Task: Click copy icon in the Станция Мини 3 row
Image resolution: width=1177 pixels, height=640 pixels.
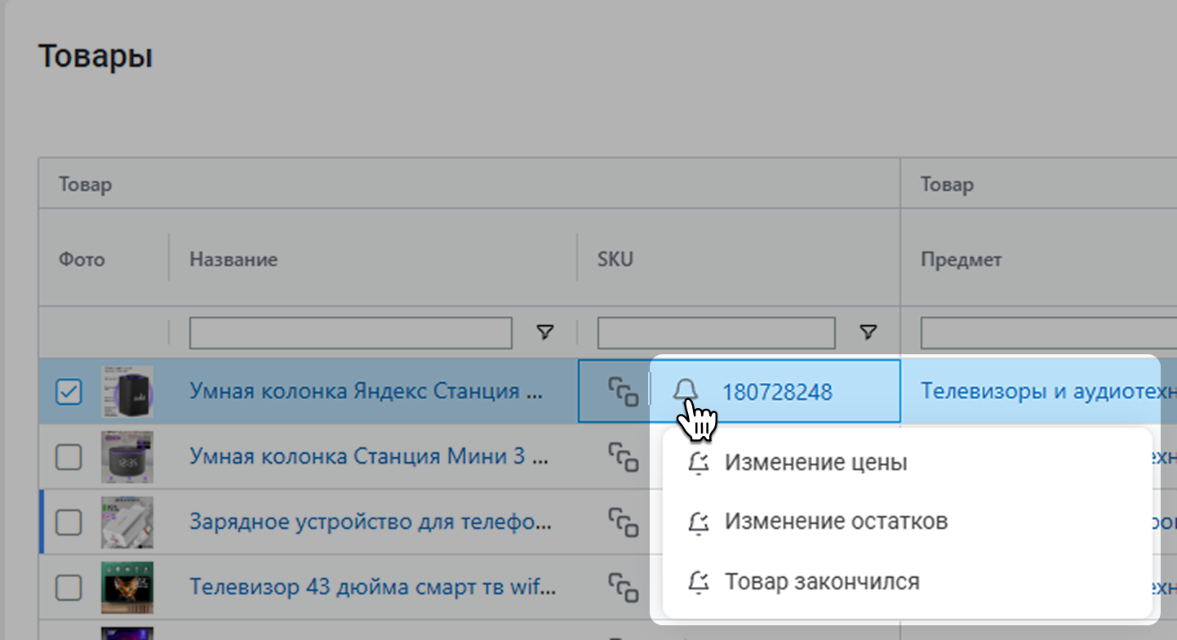Action: (x=623, y=457)
